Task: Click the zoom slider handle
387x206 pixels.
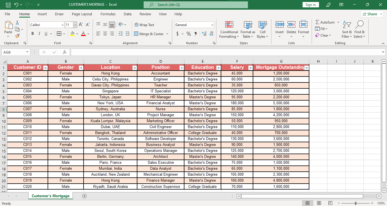Action: [356, 203]
